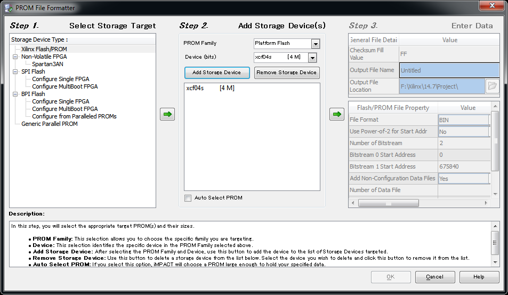Select Configure Single FPGA under SPI Flash
The height and width of the screenshot is (295, 508).
pos(61,79)
